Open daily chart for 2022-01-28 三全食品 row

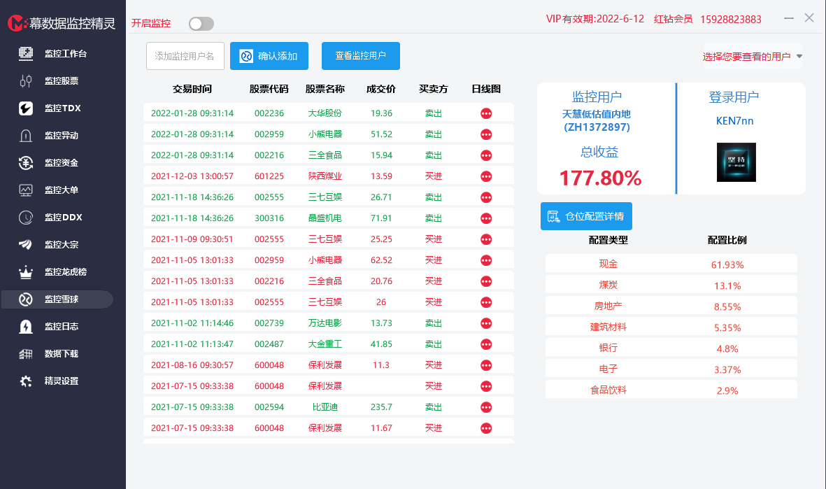(x=486, y=155)
